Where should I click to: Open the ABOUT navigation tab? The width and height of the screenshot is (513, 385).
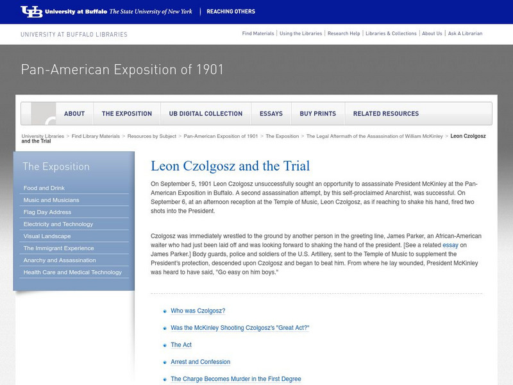74,113
